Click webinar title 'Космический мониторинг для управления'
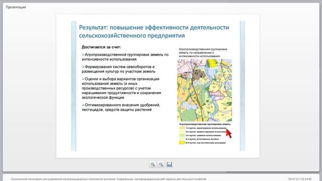Screen dimensions: 322x181 click(109, 179)
